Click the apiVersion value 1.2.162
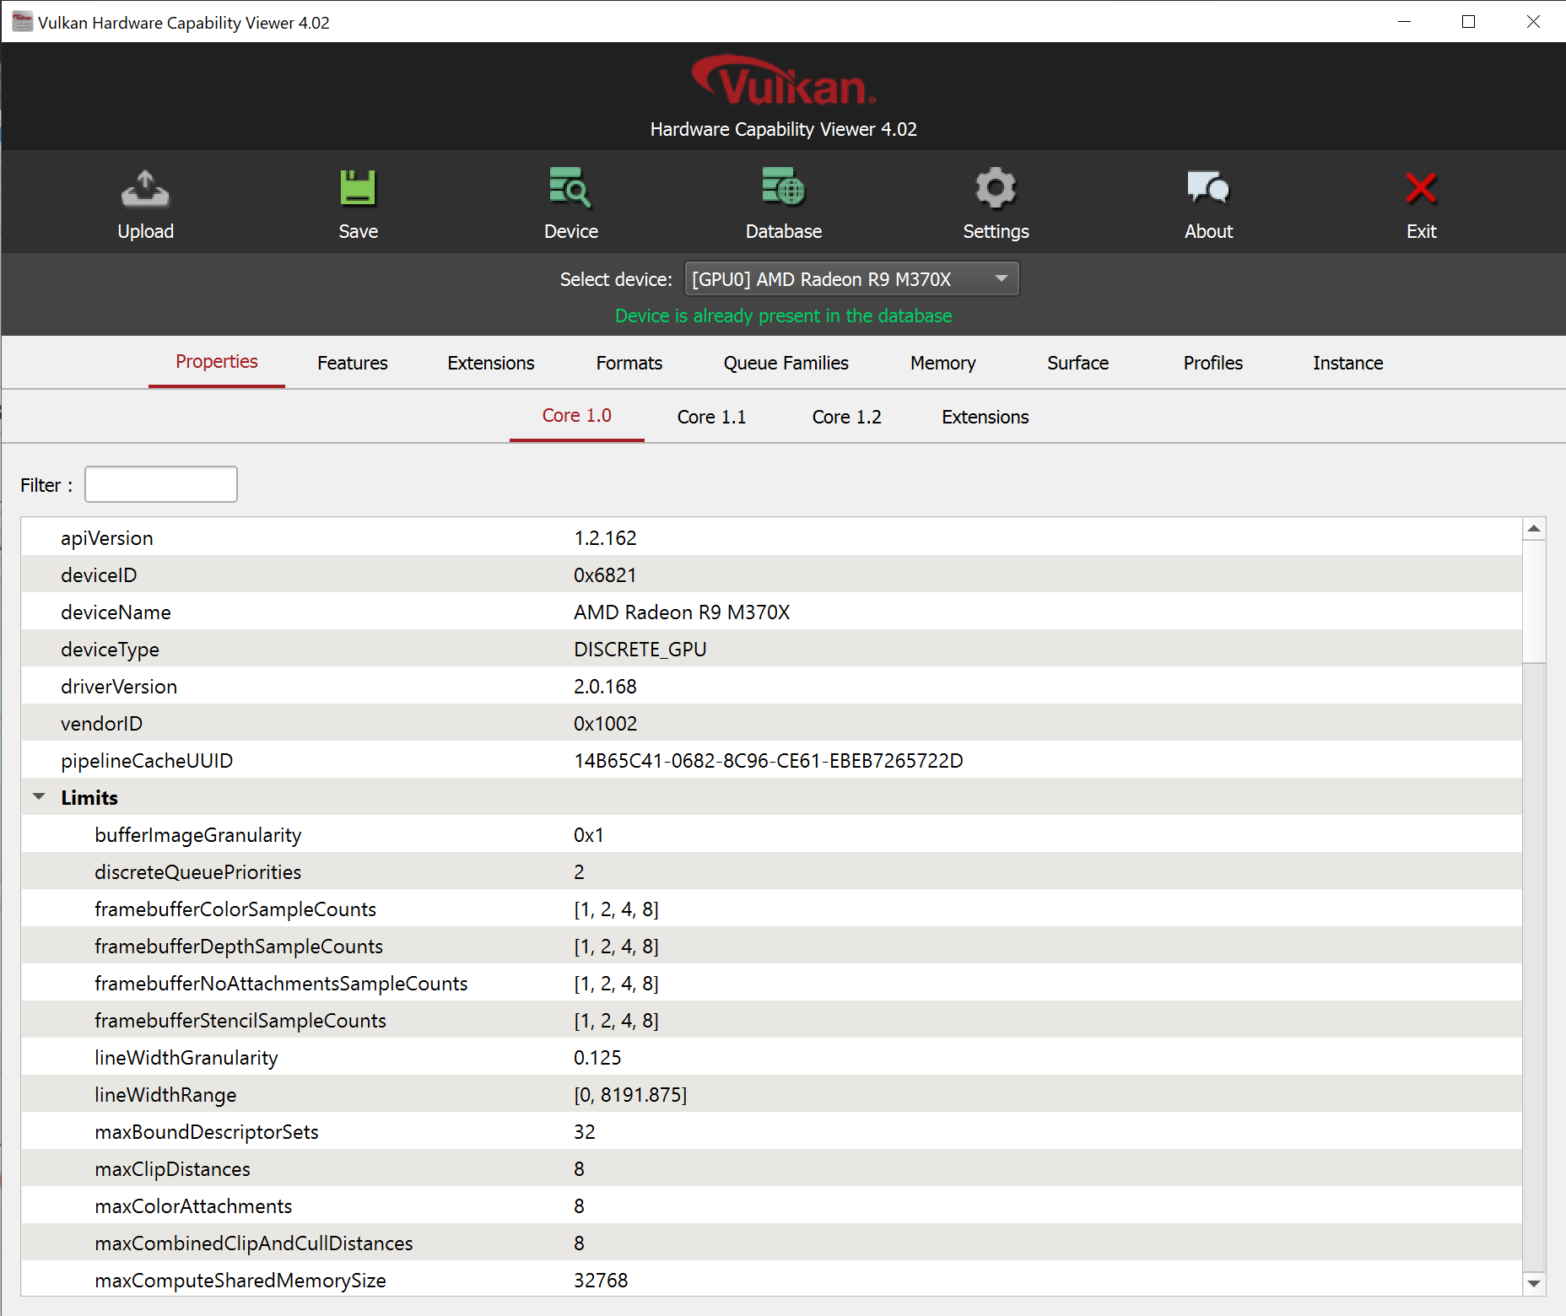 pyautogui.click(x=605, y=538)
